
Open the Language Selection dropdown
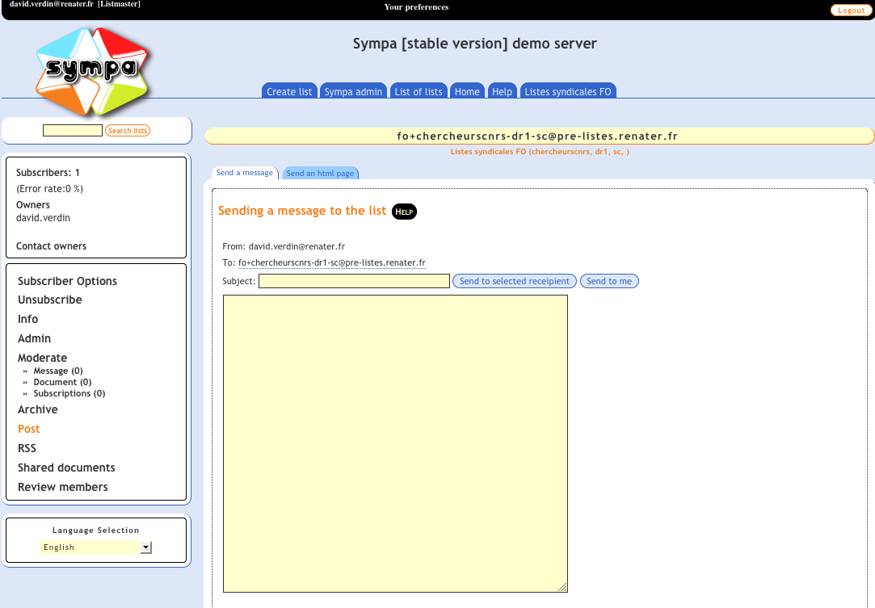click(95, 547)
